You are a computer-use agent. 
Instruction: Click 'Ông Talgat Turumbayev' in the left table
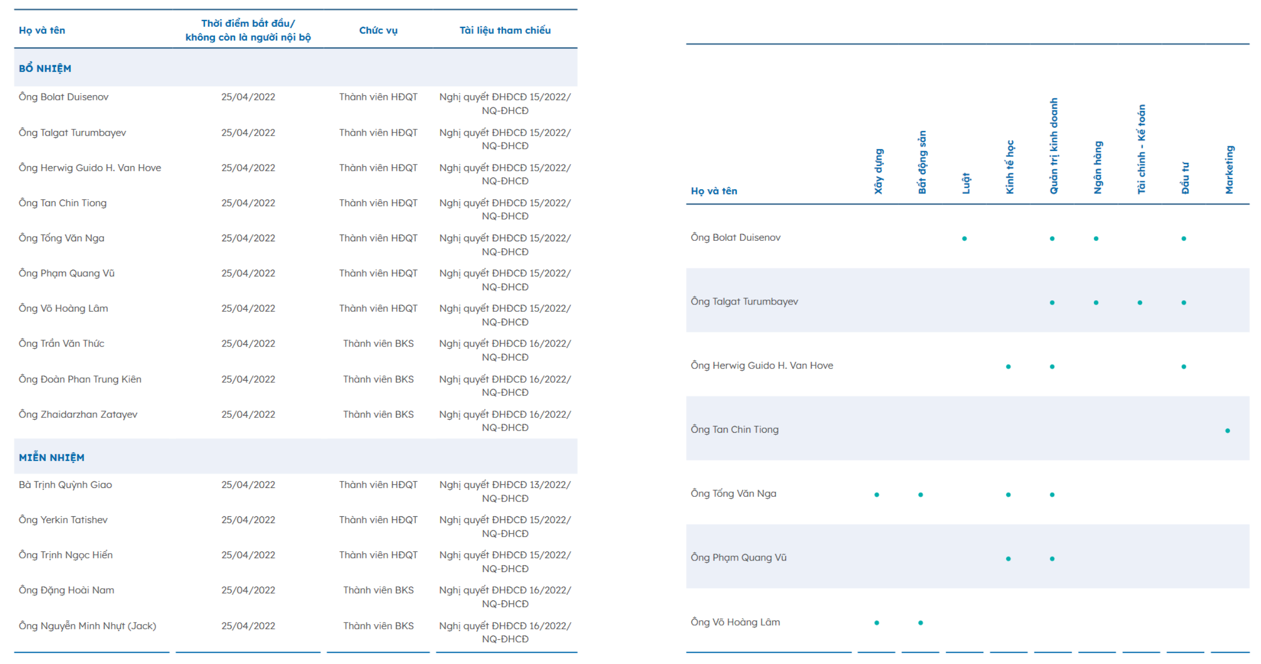pyautogui.click(x=73, y=132)
